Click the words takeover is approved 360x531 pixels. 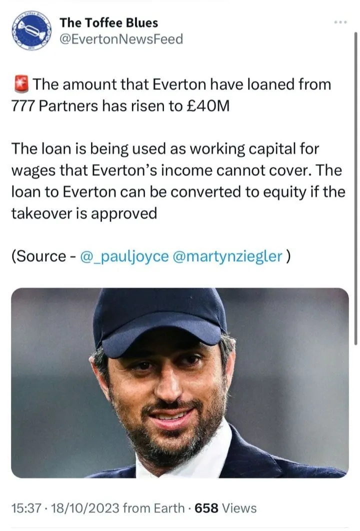tap(84, 213)
